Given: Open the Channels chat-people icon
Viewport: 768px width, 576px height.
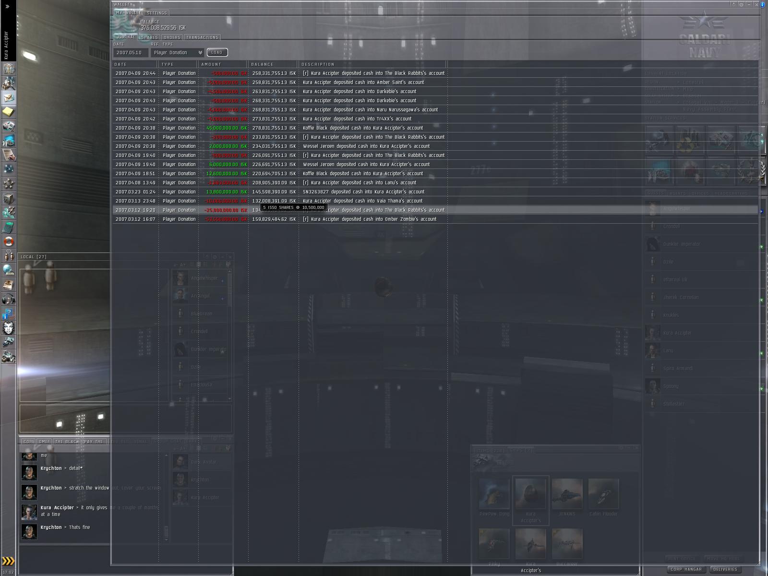Looking at the screenshot, I should [9, 256].
